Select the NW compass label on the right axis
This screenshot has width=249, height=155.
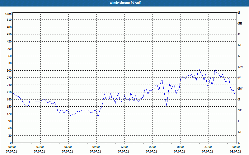[x=240, y=67]
